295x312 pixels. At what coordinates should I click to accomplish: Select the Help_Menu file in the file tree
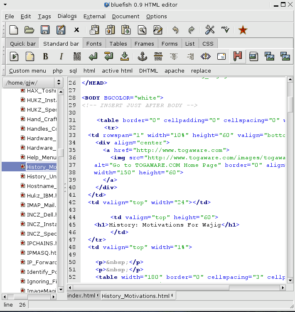pyautogui.click(x=41, y=157)
